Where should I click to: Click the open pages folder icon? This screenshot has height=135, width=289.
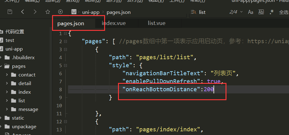7,66
